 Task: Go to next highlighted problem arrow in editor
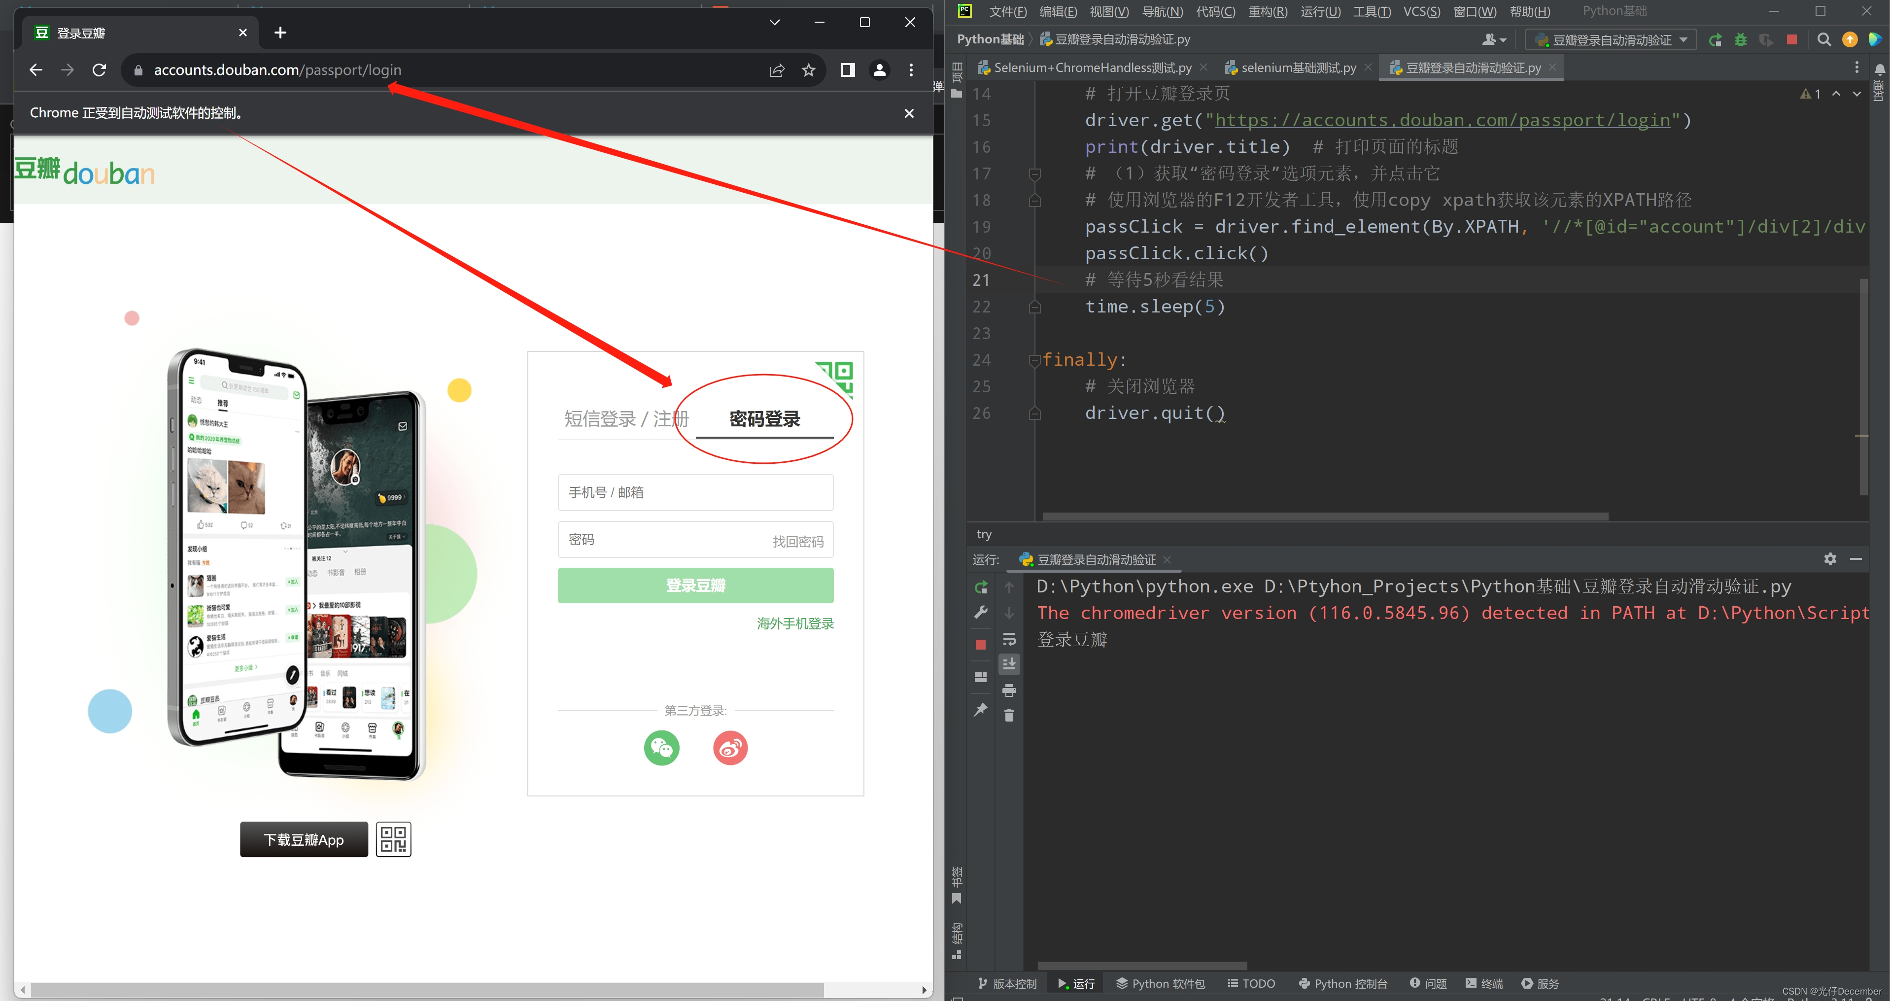click(x=1857, y=94)
